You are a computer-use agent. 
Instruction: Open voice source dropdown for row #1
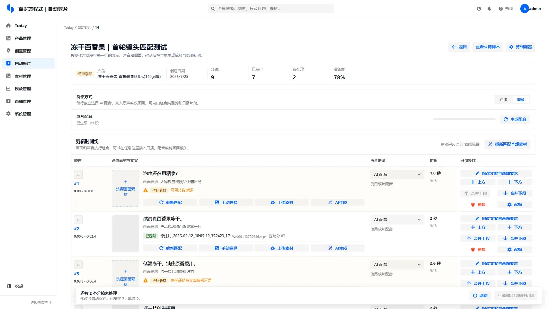click(397, 174)
